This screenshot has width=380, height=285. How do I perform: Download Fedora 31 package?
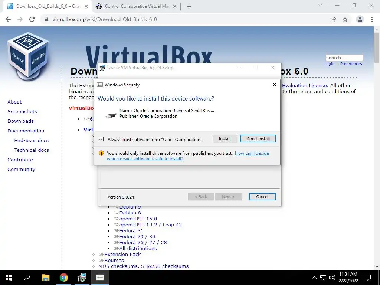131,231
